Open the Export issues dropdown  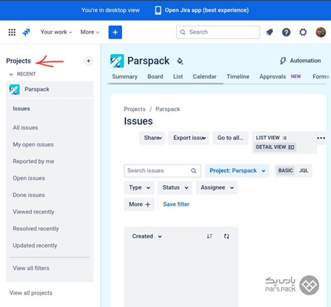pyautogui.click(x=189, y=138)
